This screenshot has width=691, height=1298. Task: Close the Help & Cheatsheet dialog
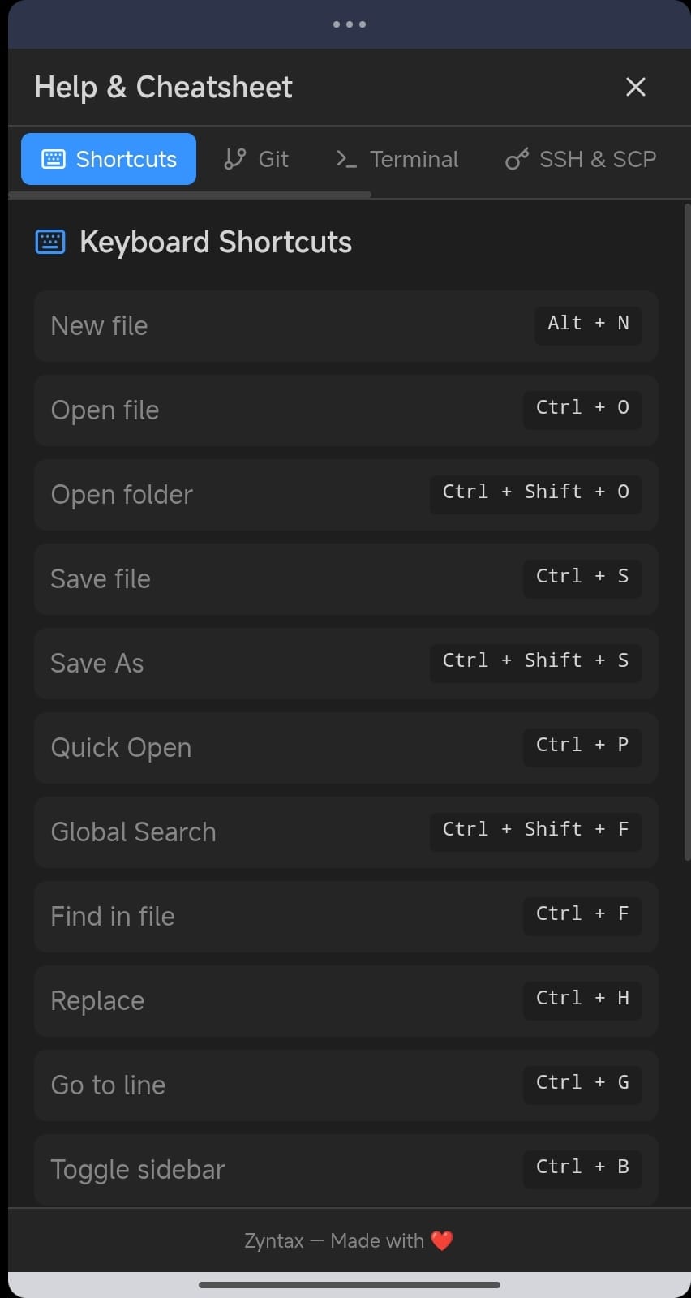635,87
